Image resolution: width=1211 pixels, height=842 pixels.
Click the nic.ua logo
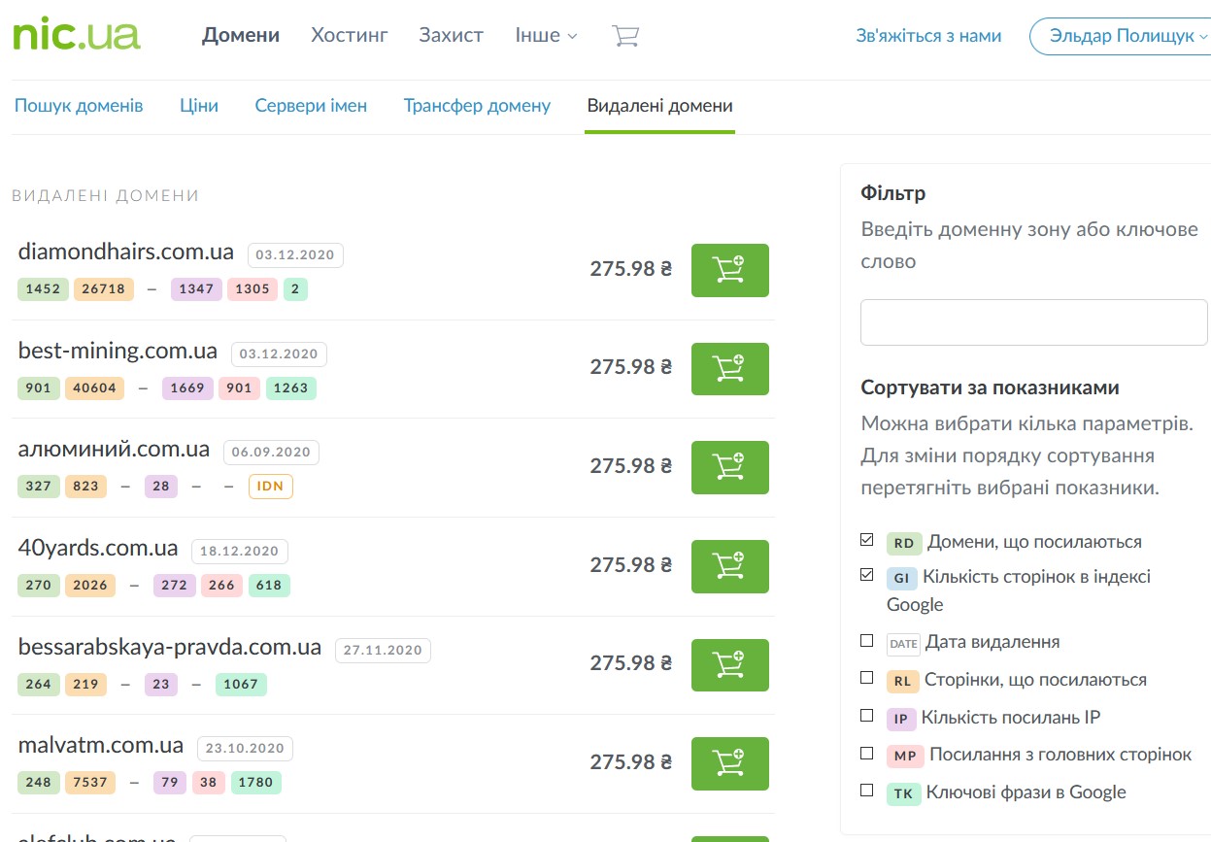77,35
